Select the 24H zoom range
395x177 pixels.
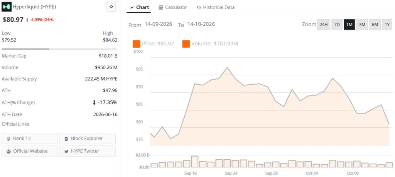tap(324, 24)
